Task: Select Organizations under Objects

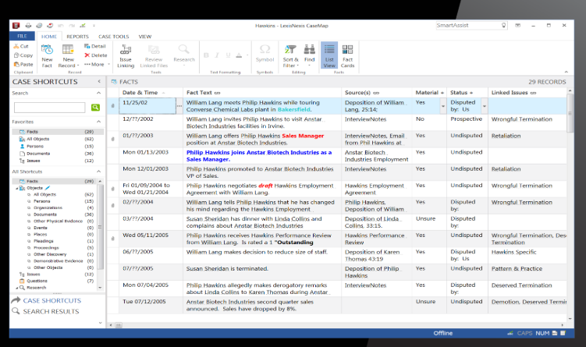Action: click(x=48, y=207)
